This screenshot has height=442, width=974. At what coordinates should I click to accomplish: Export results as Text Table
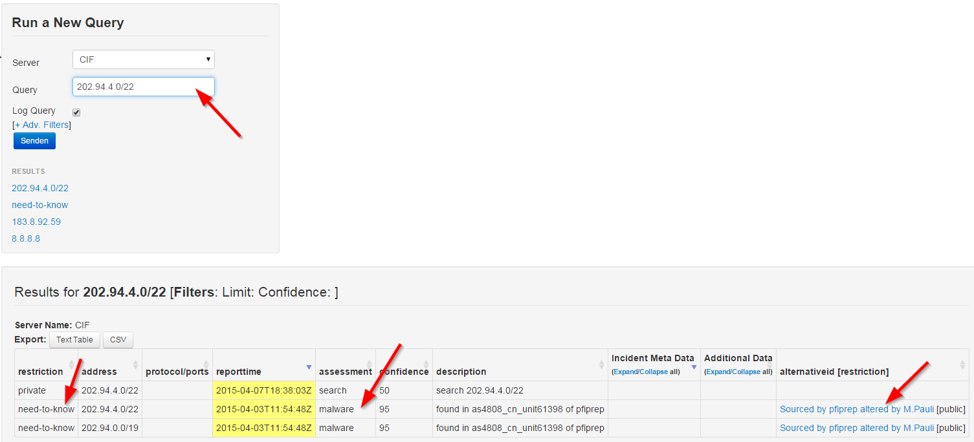tap(74, 340)
